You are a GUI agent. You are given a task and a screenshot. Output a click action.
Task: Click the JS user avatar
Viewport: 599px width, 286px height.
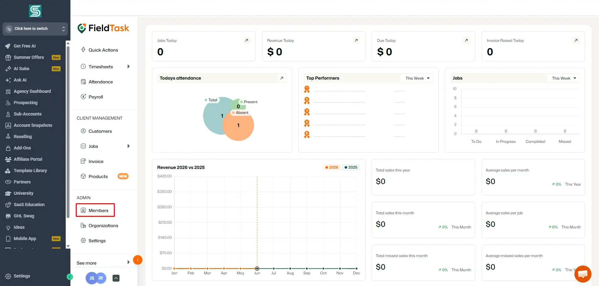(x=91, y=278)
